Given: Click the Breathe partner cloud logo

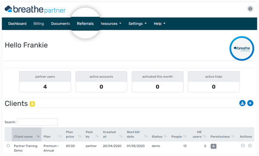Looking at the screenshot, I should click(x=35, y=9).
